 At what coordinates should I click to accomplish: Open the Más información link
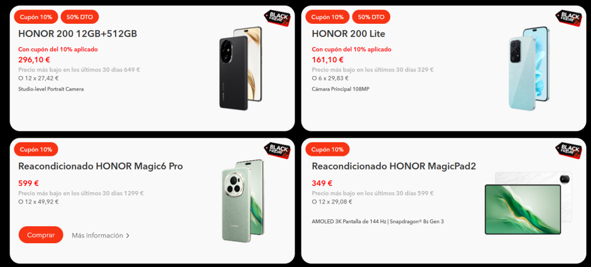[x=97, y=235]
